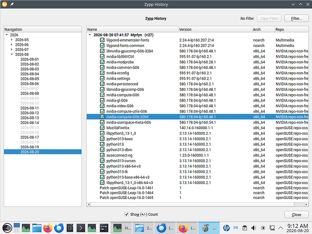
Task: Open volume control tray icon
Action: [x=254, y=228]
